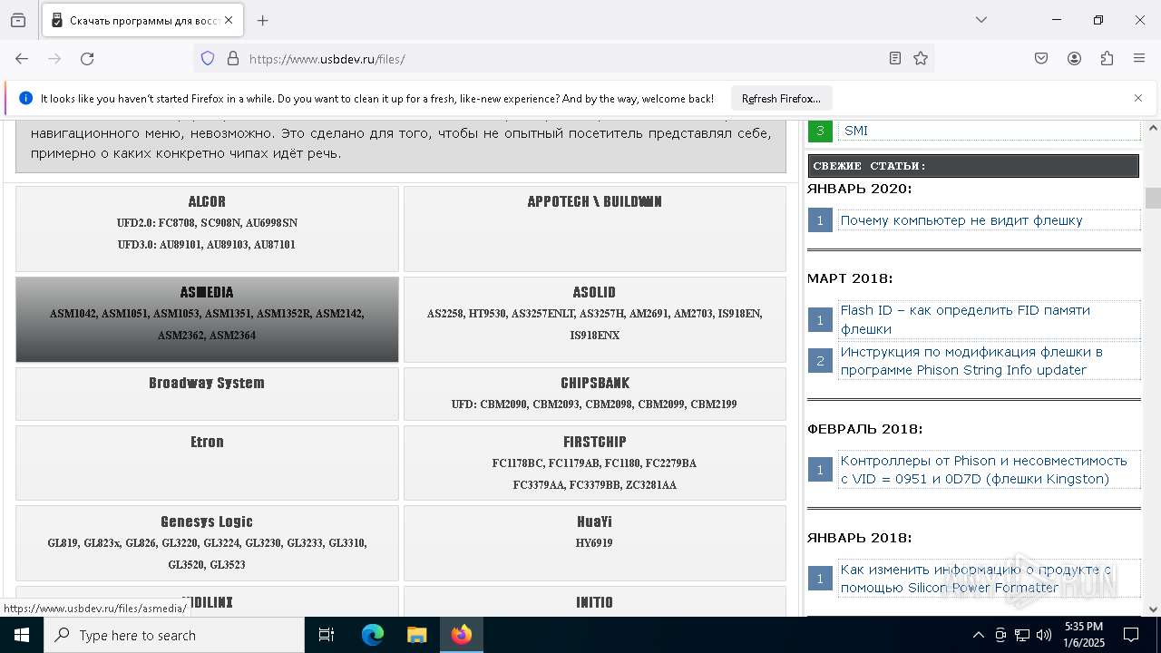Open the CHIPSBANK section
Viewport: 1161px width, 653px height.
pos(595,394)
